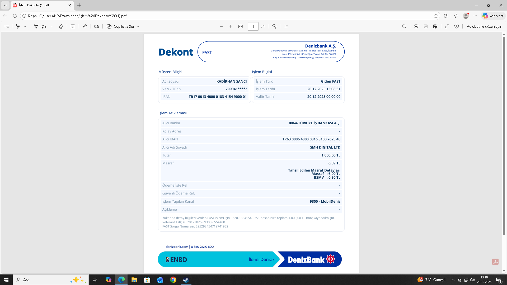
Task: Refresh the current page
Action: pos(15,16)
